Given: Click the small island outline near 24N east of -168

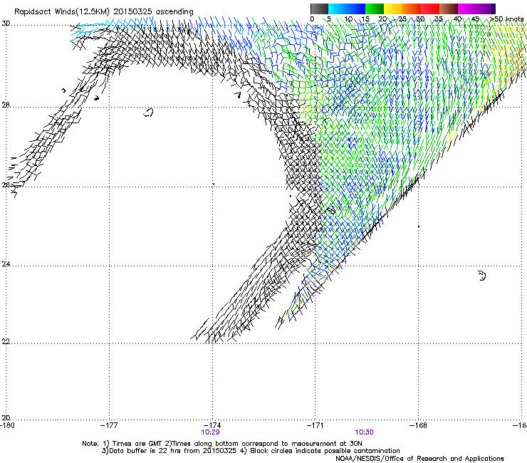Looking at the screenshot, I should [x=482, y=276].
